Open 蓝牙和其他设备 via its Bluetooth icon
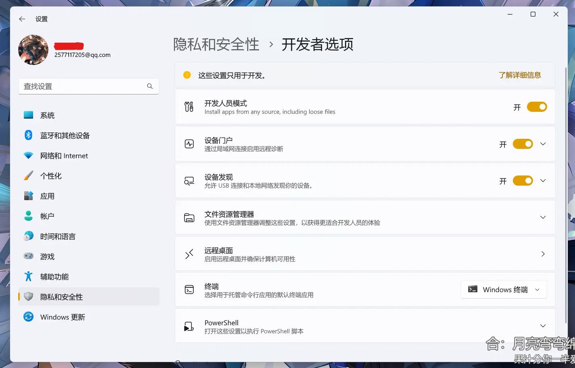 coord(28,135)
